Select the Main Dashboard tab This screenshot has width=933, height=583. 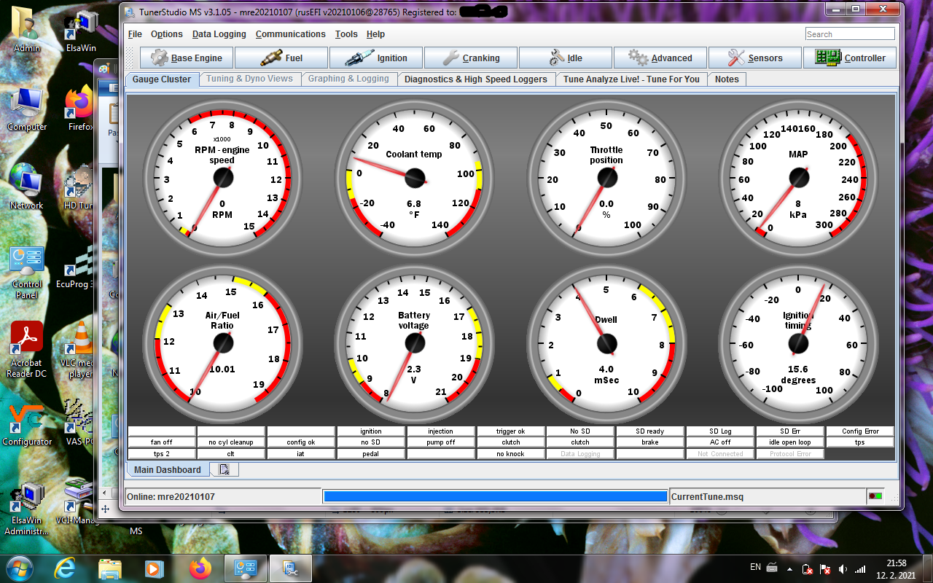coord(168,470)
